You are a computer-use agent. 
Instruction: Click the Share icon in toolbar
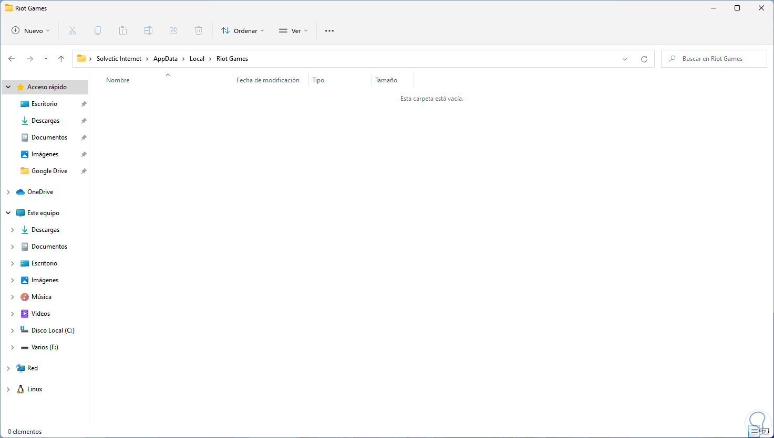point(173,31)
